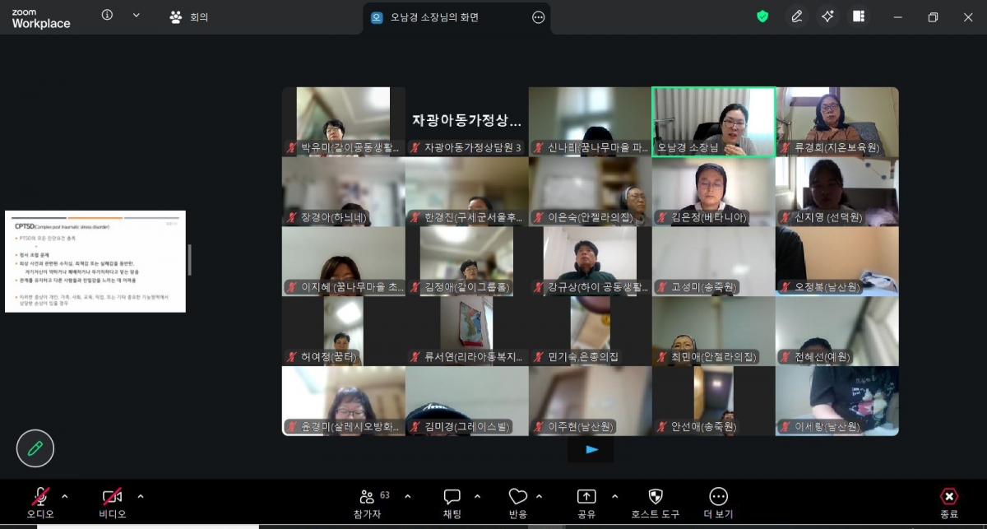Expand the share options arrow next to 공유

tap(614, 496)
